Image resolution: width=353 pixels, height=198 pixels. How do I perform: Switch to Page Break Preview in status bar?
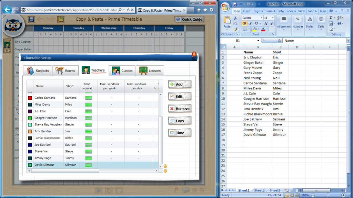297,195
